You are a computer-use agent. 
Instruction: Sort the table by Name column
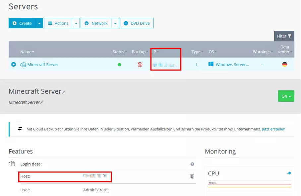[27, 52]
